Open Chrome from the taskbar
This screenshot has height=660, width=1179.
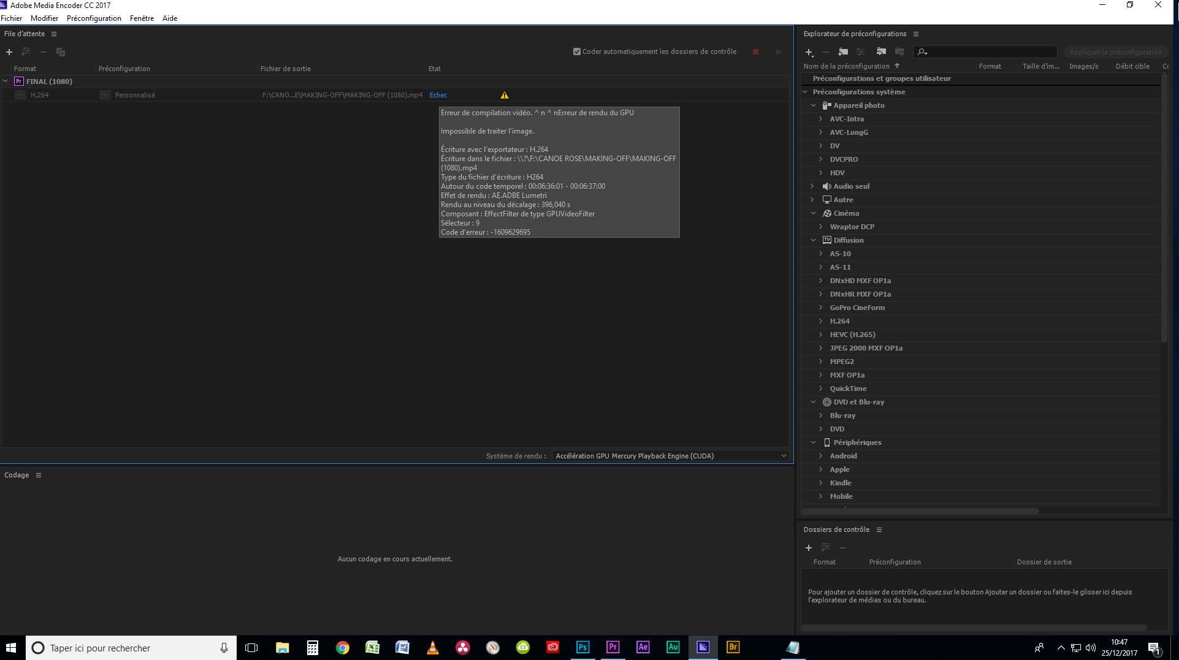click(x=342, y=647)
